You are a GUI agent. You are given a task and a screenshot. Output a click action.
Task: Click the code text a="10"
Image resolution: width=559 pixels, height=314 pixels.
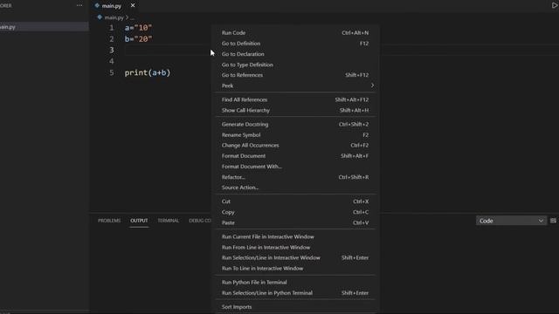(138, 28)
